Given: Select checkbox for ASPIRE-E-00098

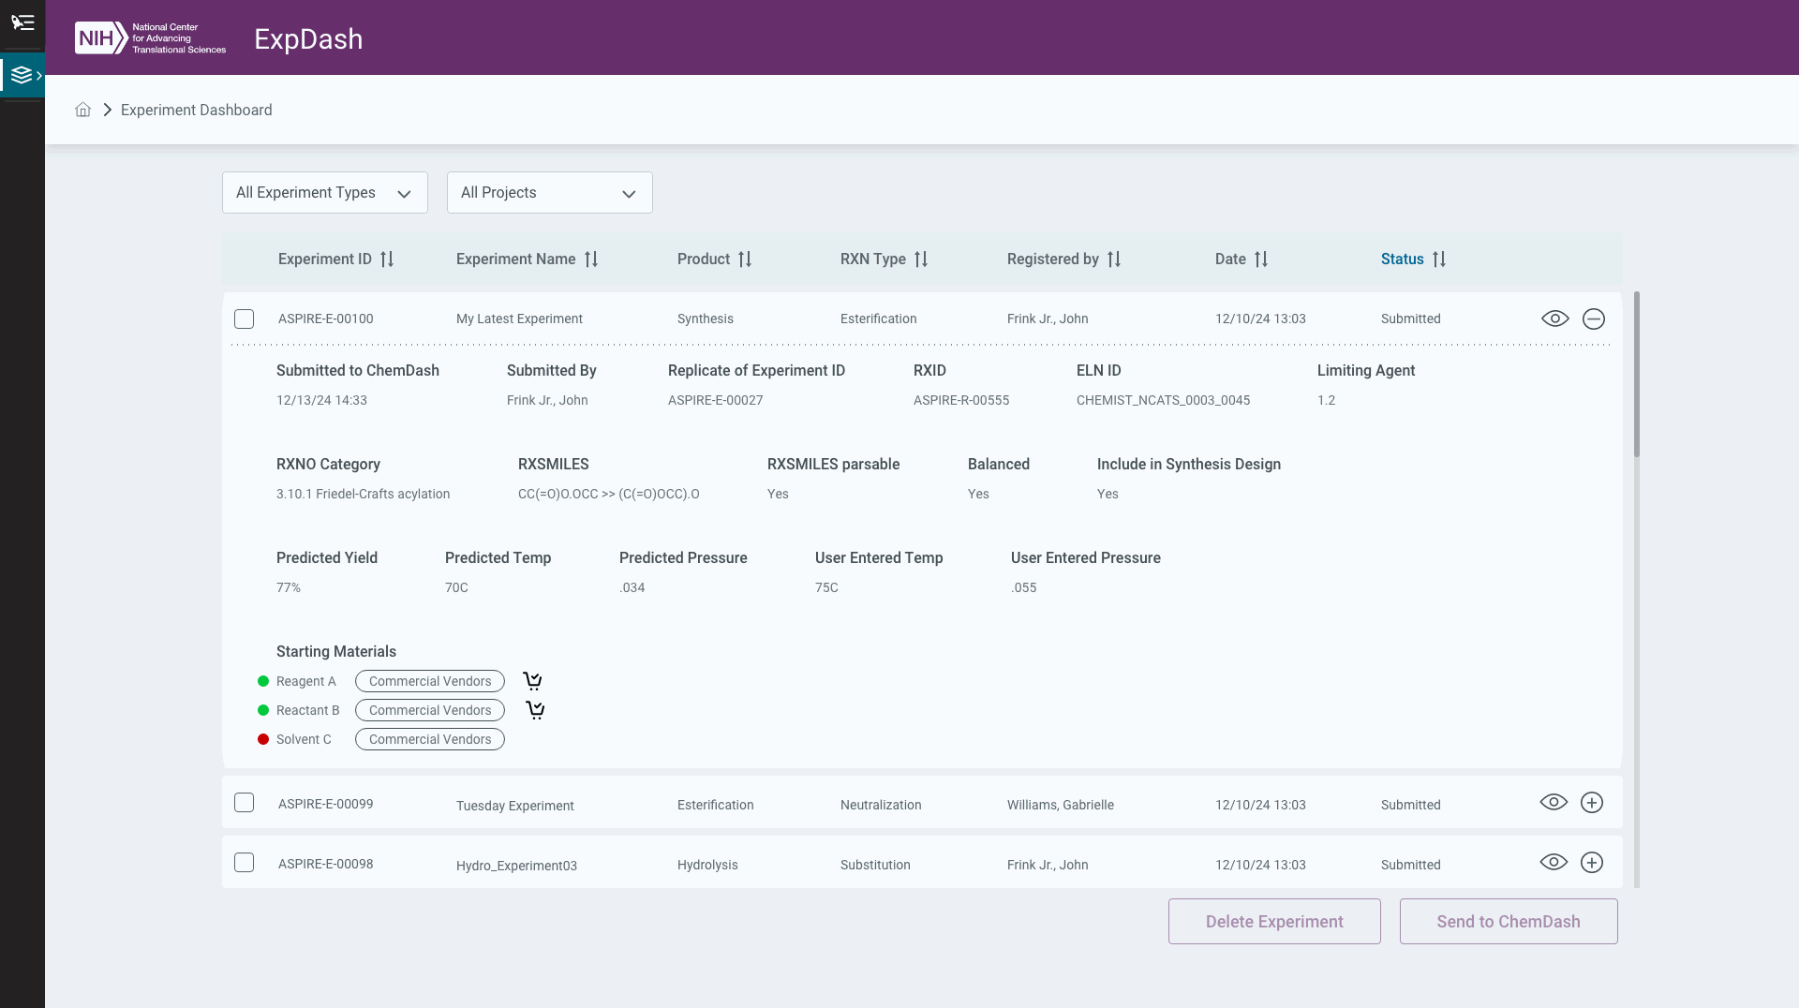Looking at the screenshot, I should [x=245, y=863].
